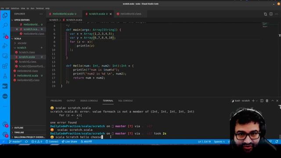Close the bottom panel
Image resolution: width=281 pixels, height=158 pixels.
click(x=277, y=101)
